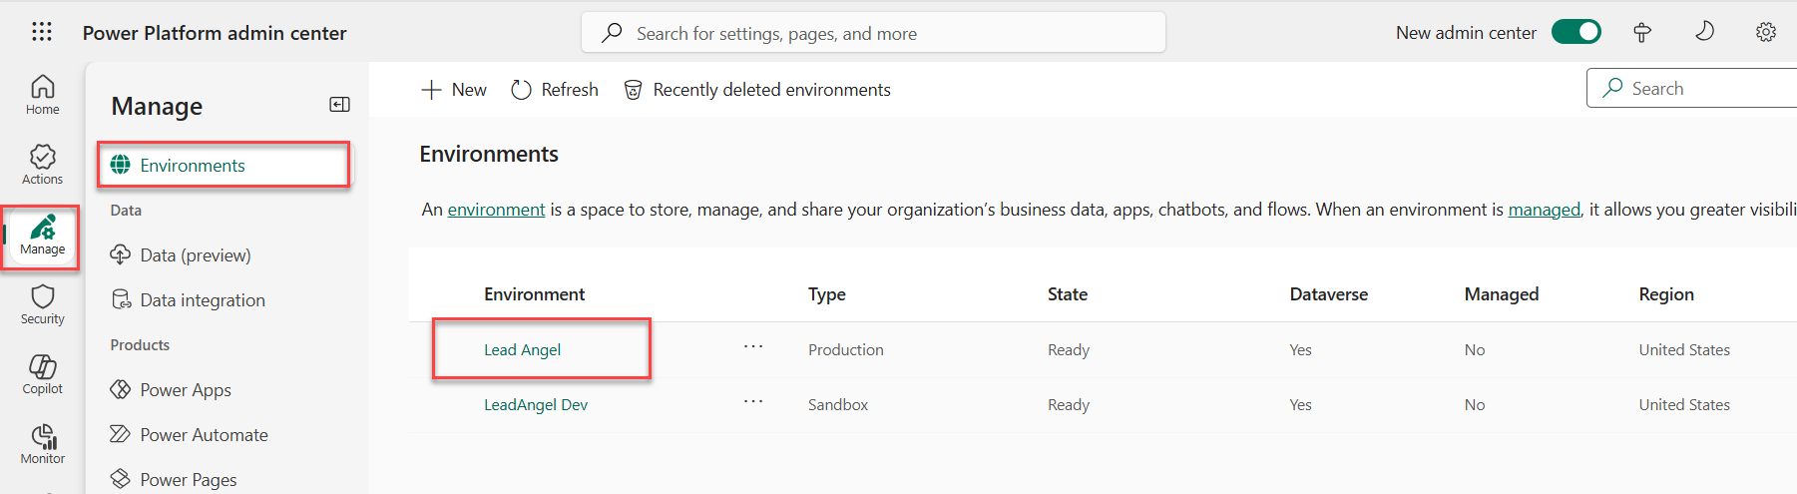Collapse the Manage navigation pane
The image size is (1797, 494).
coord(339,105)
